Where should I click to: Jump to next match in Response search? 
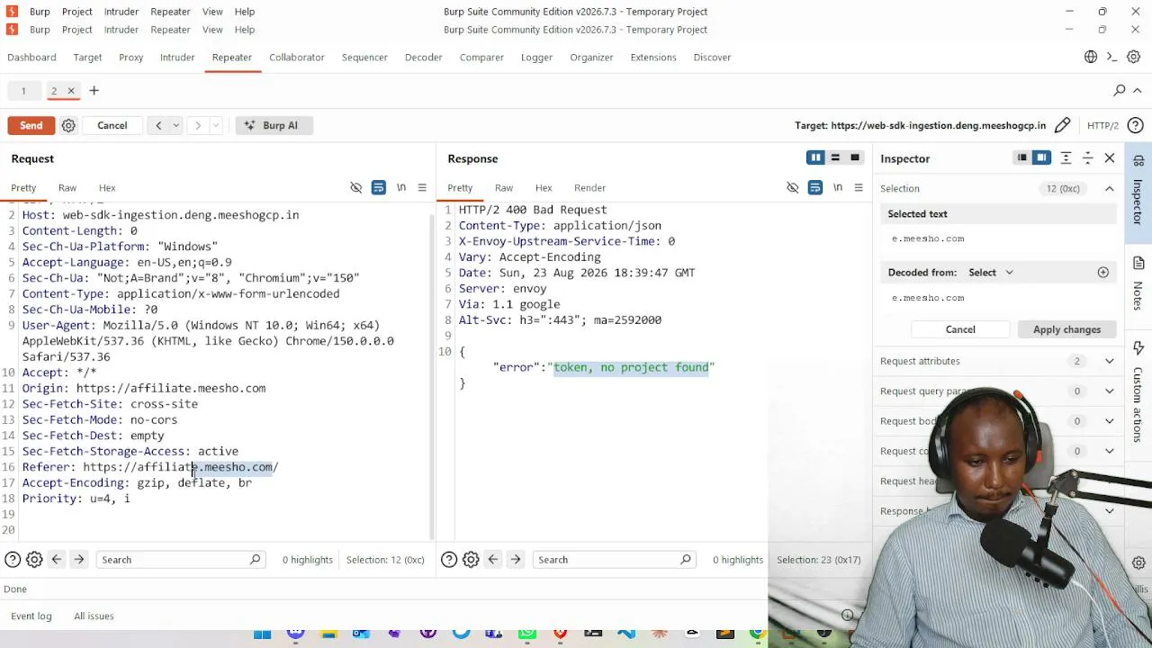pyautogui.click(x=516, y=560)
